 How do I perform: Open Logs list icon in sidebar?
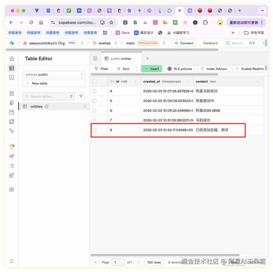[12, 166]
